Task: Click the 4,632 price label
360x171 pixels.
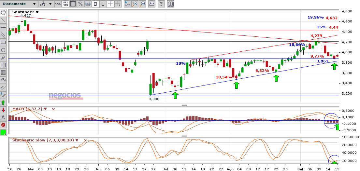Action: coord(332,18)
